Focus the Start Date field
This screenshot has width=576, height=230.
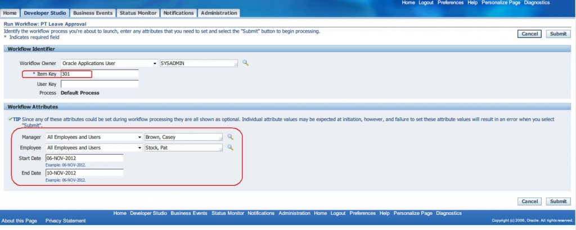tap(84, 158)
